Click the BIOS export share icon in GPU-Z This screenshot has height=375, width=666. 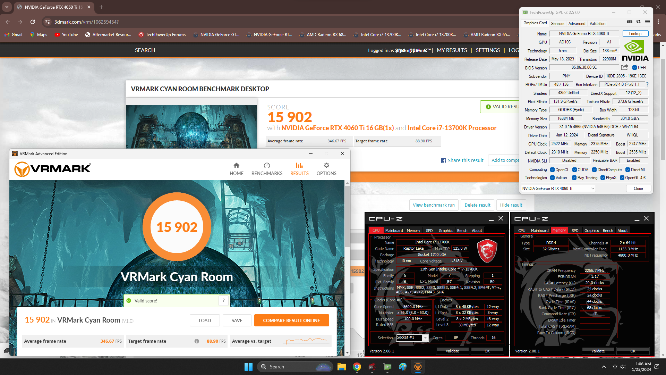tap(624, 67)
